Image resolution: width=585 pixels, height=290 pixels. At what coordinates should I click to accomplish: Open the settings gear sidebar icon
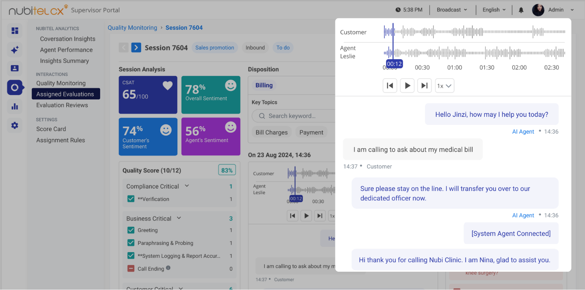point(15,125)
